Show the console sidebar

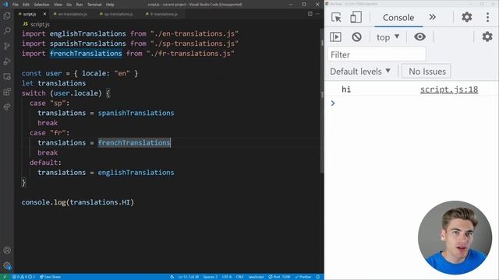335,37
